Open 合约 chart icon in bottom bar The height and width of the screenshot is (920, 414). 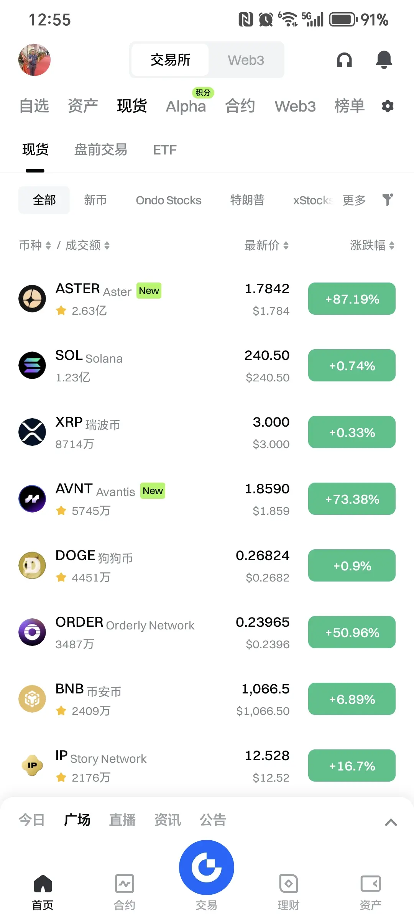[125, 892]
